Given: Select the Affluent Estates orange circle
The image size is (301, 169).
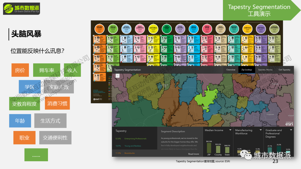Looking at the screenshot, I should tap(99, 29).
